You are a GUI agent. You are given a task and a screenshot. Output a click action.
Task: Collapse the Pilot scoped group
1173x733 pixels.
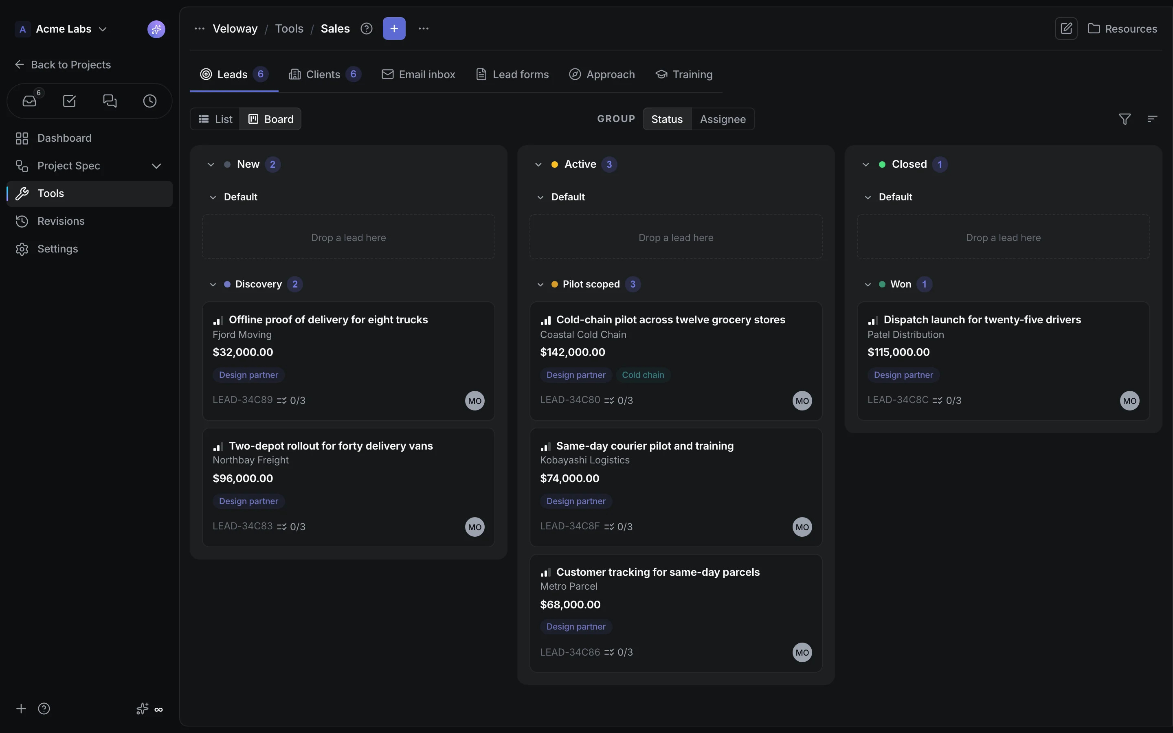(x=540, y=284)
